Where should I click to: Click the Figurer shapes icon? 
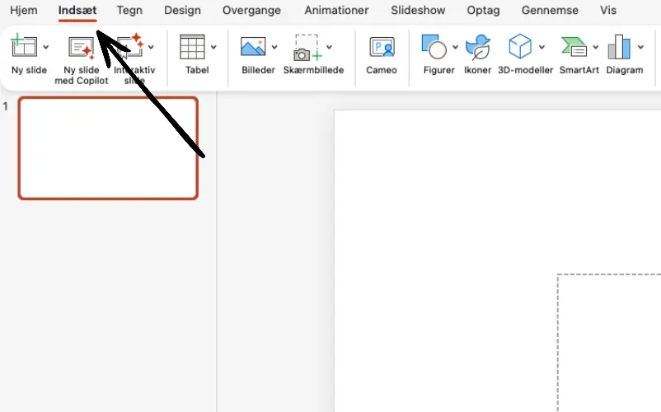pyautogui.click(x=434, y=46)
